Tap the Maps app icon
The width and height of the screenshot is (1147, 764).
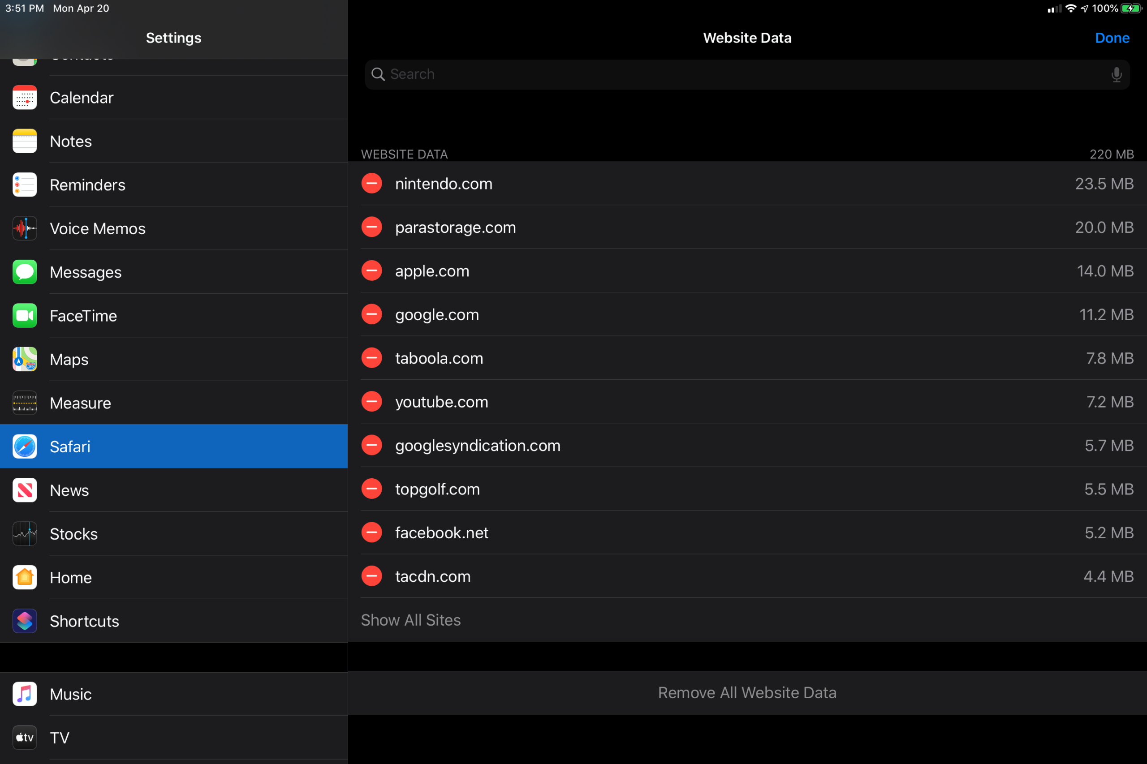point(23,359)
